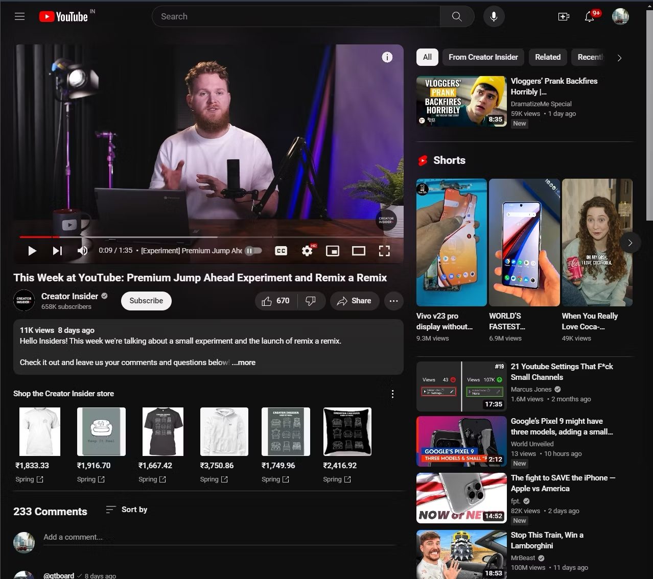The width and height of the screenshot is (653, 579).
Task: Open Stop This Train MrBeast video
Action: pyautogui.click(x=461, y=554)
